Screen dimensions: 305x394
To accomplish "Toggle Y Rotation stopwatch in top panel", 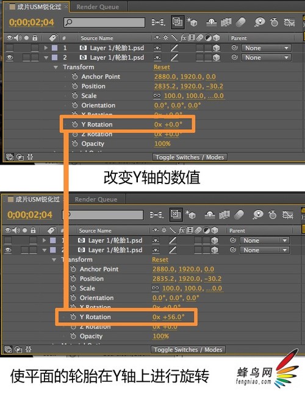I will tap(74, 124).
